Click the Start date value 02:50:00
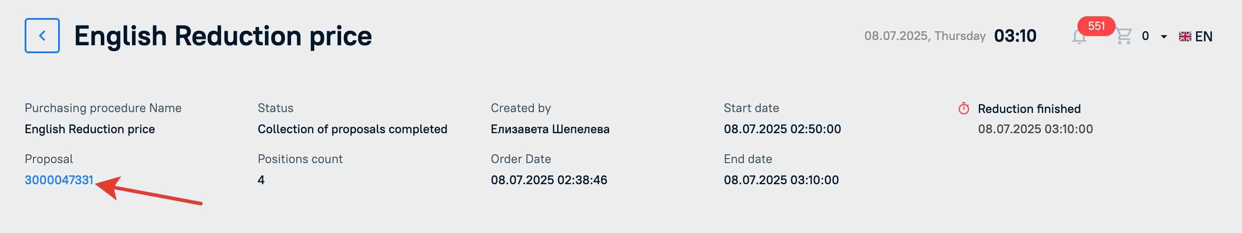The width and height of the screenshot is (1242, 233). click(782, 129)
